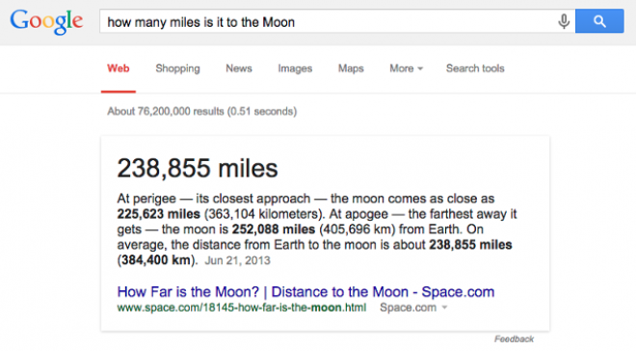Click the Jun 21, 2013 date text

(x=237, y=260)
